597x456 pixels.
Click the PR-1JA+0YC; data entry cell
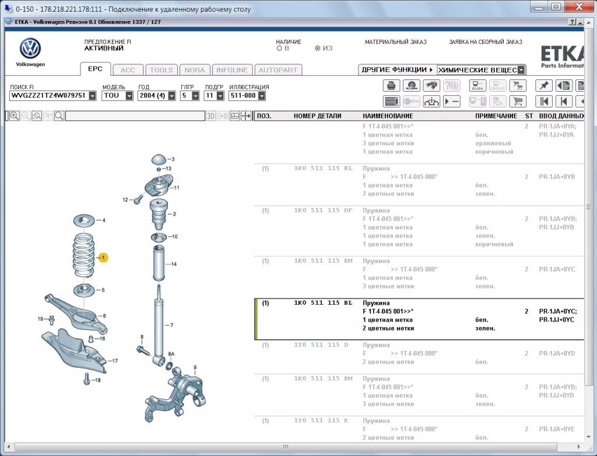558,312
